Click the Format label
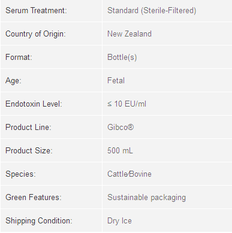The width and height of the screenshot is (232, 233). tap(19, 57)
